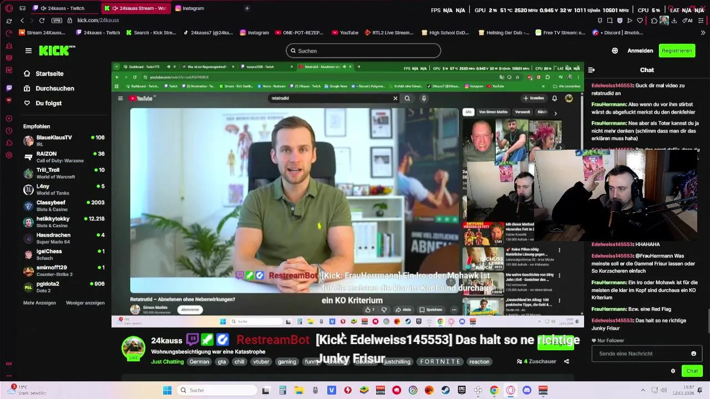Image resolution: width=710 pixels, height=399 pixels.
Task: Open the chat emoji picker
Action: click(693, 354)
